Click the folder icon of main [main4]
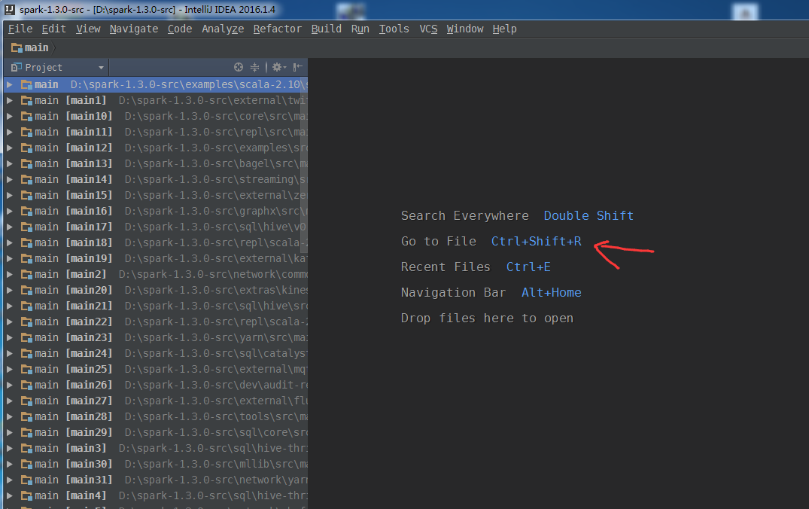 coord(26,496)
